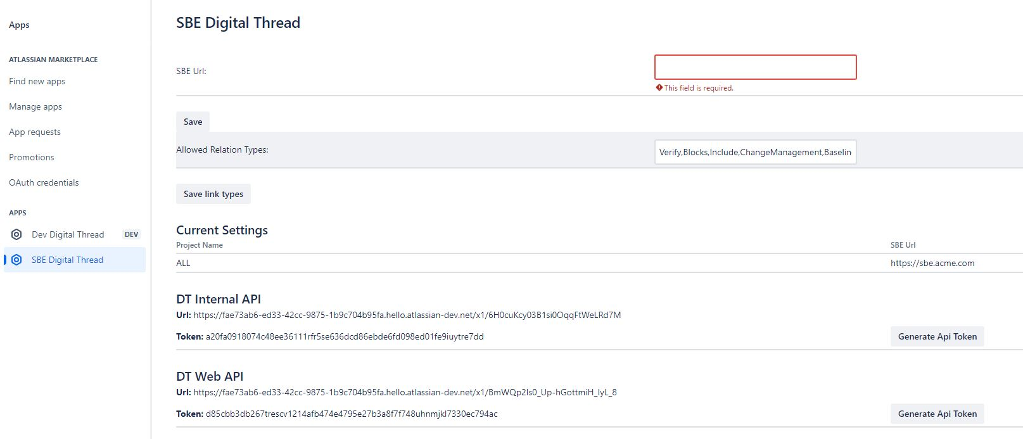
Task: Focus the empty SBE Url input field
Action: pyautogui.click(x=755, y=67)
